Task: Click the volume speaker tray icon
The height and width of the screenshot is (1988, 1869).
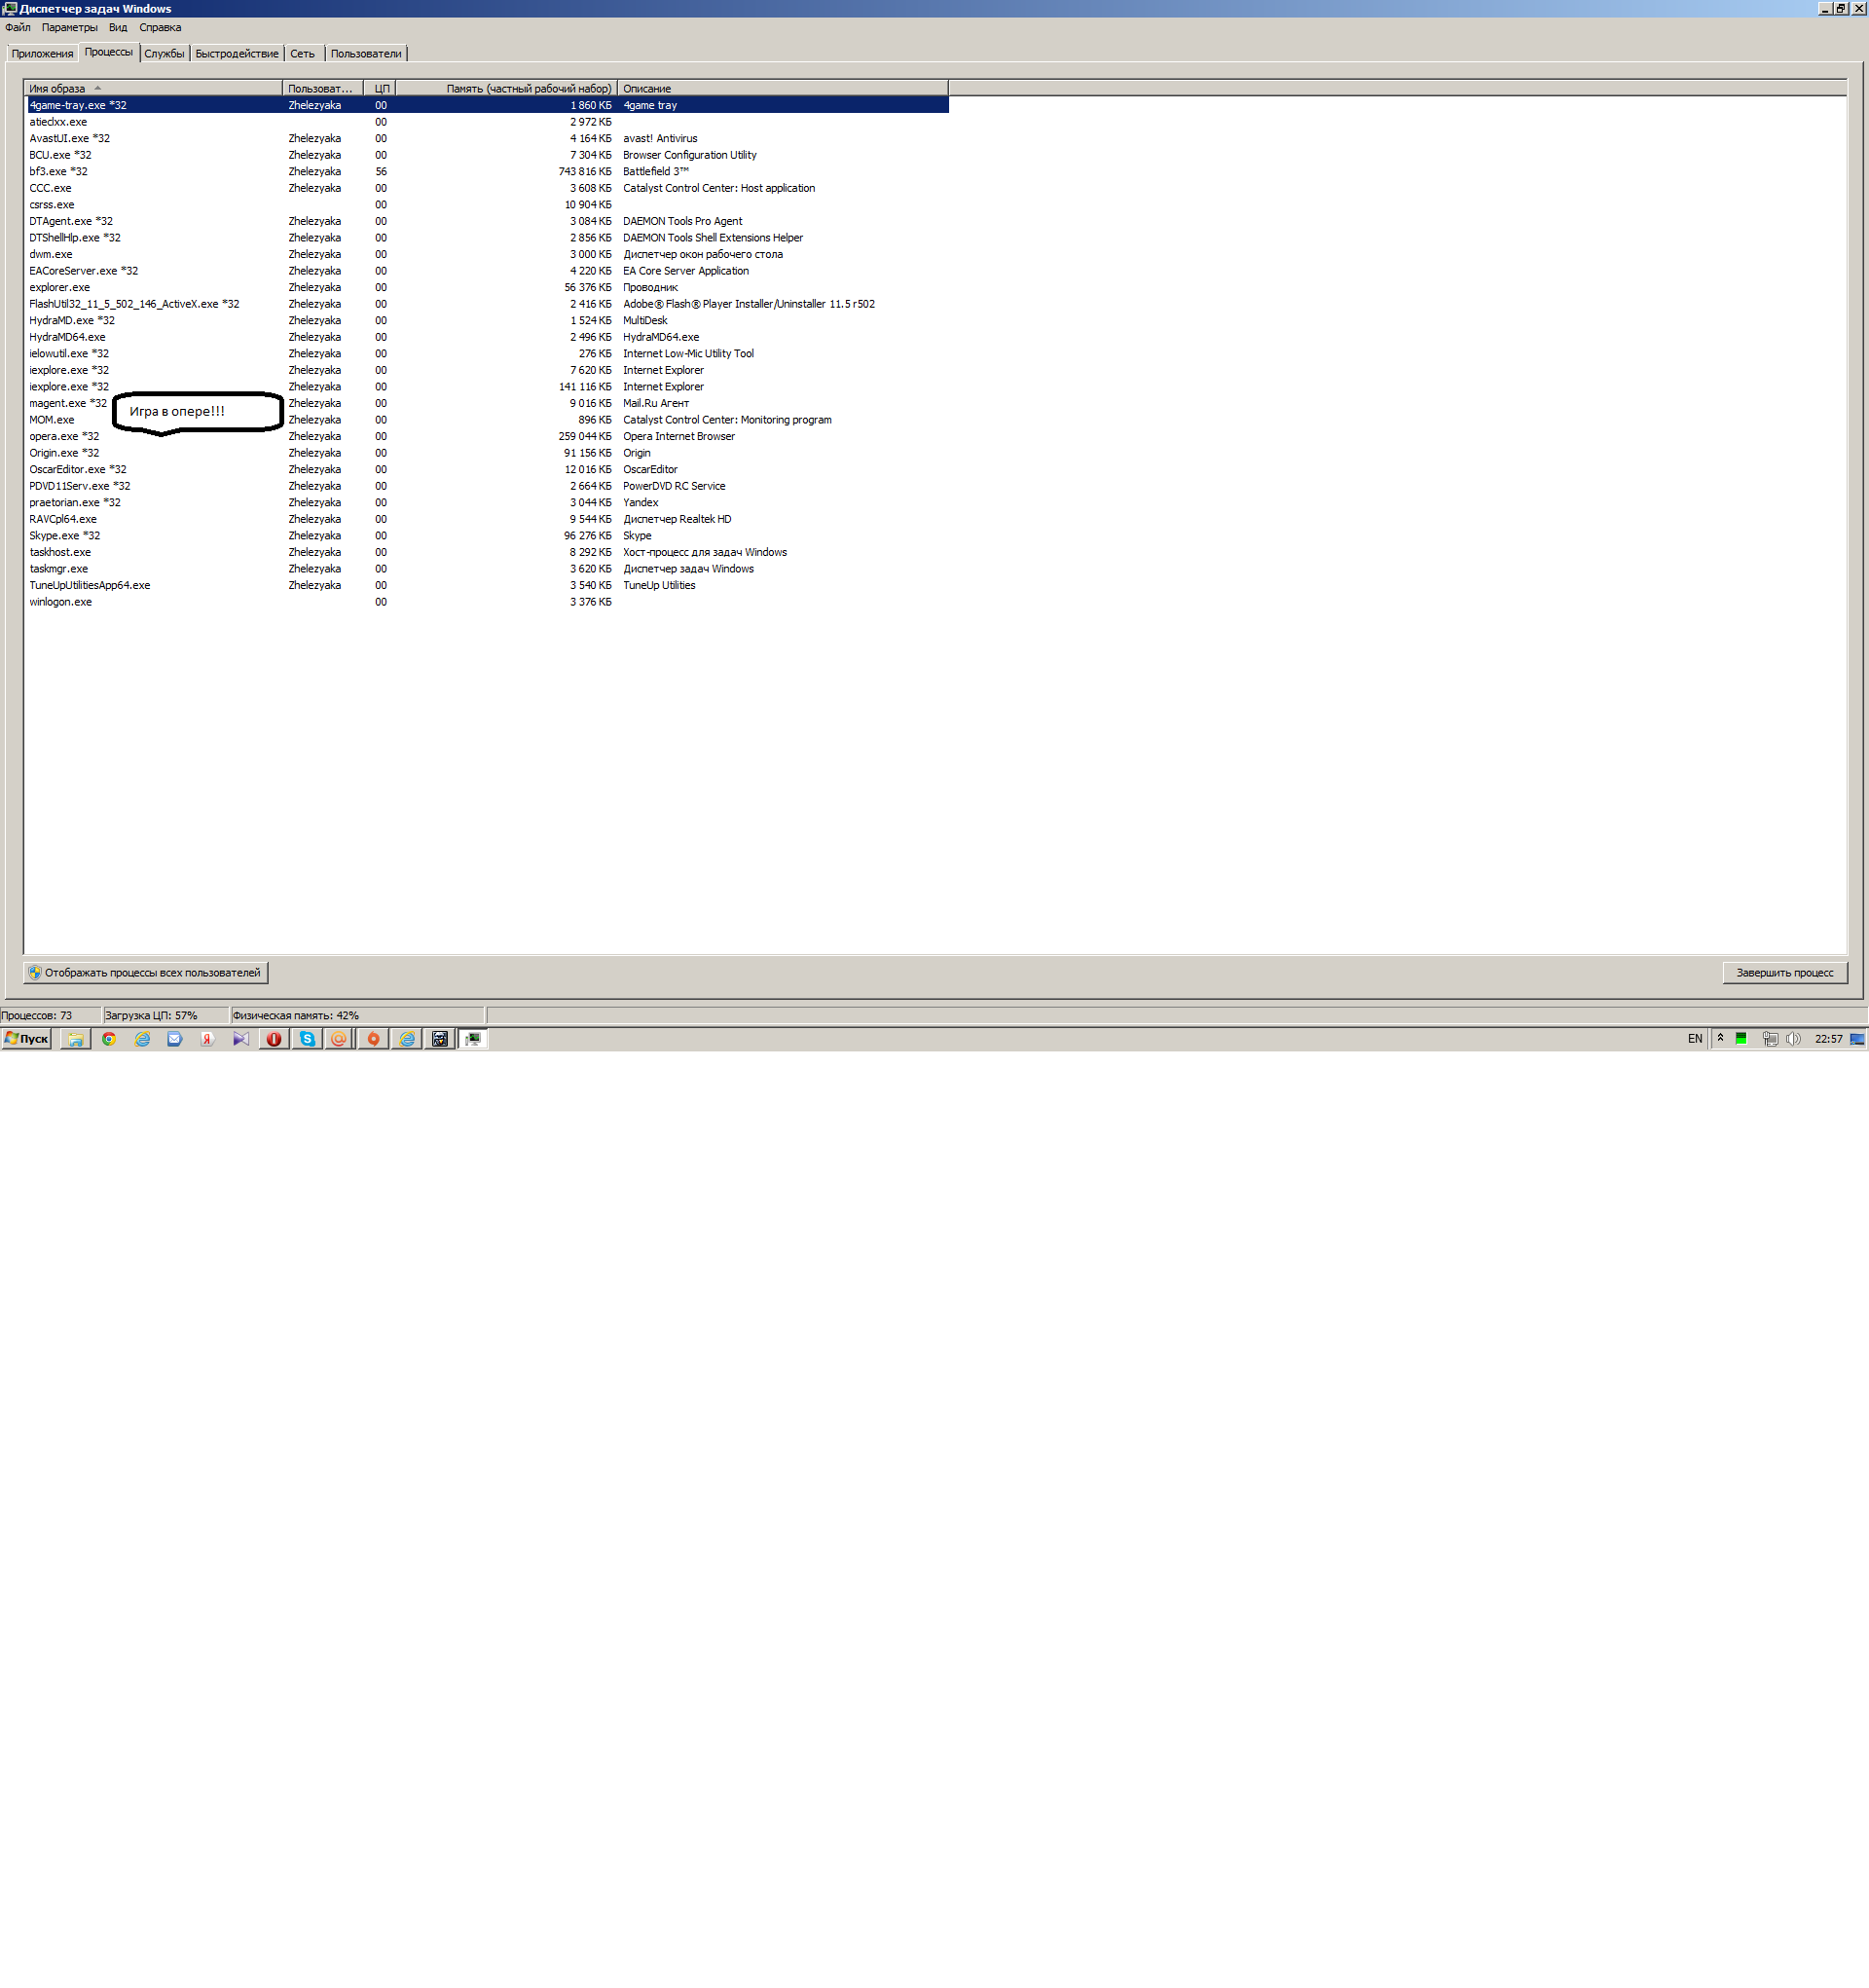Action: point(1793,1039)
